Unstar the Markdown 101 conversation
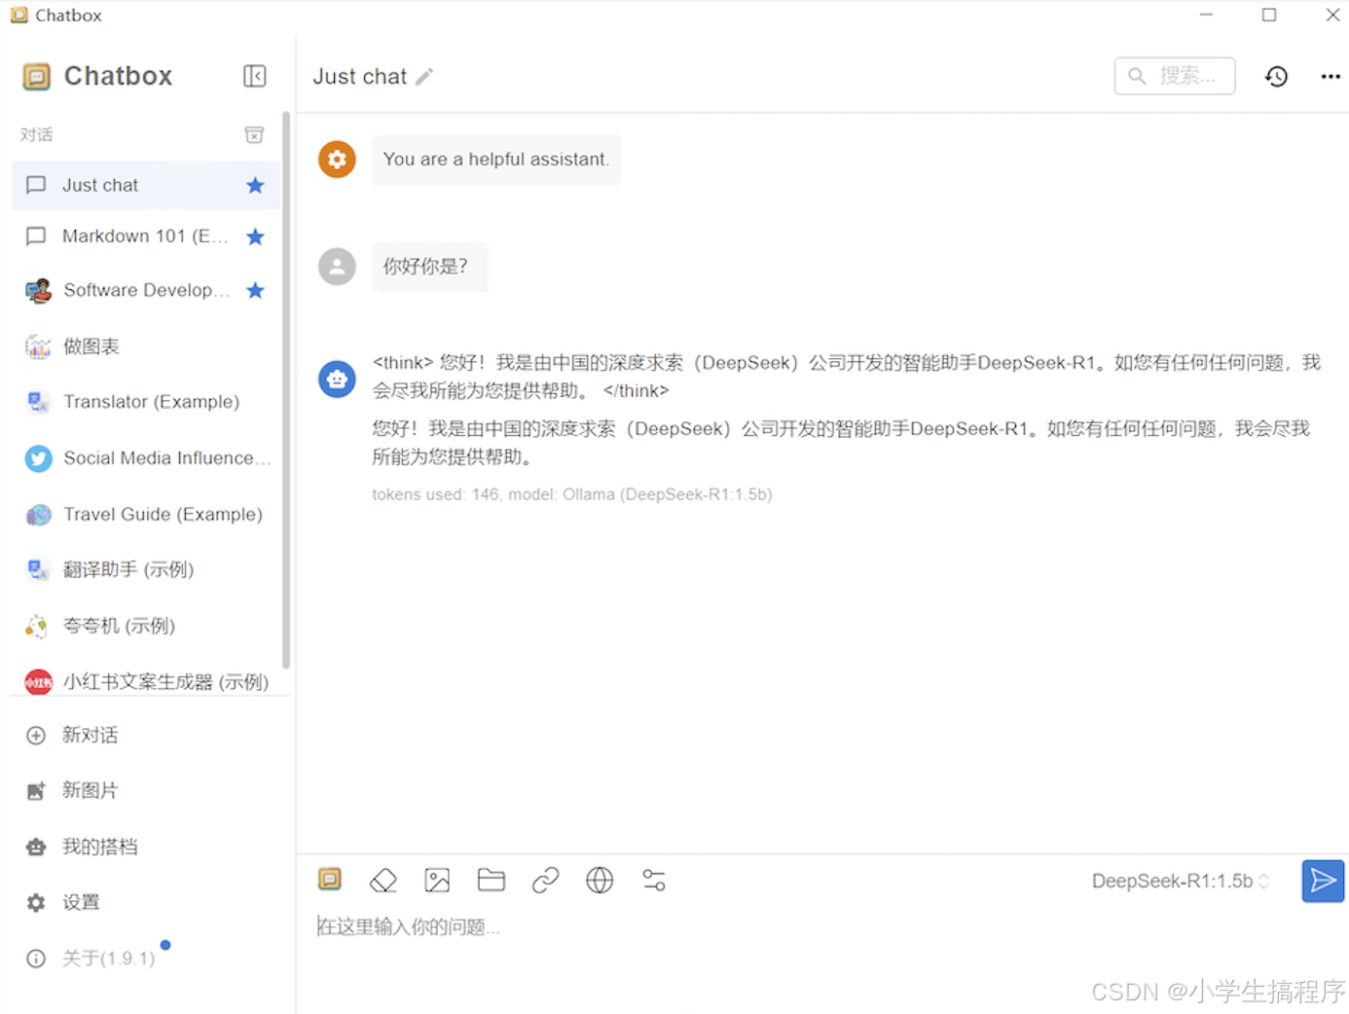Viewport: 1349px width, 1014px height. point(255,236)
